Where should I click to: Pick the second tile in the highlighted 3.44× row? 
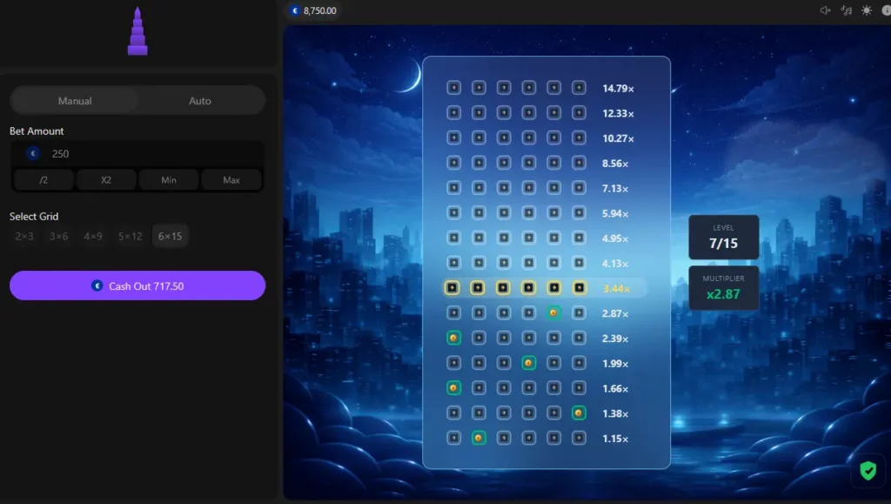[478, 287]
